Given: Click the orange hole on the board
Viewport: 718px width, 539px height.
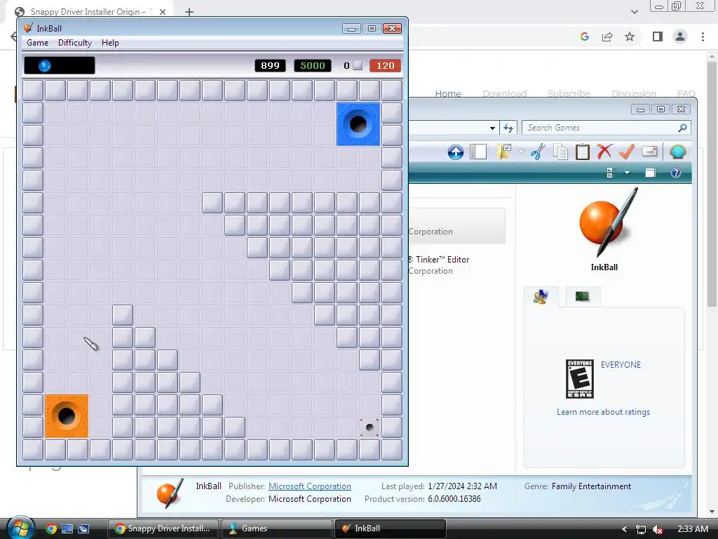Looking at the screenshot, I should pyautogui.click(x=67, y=416).
